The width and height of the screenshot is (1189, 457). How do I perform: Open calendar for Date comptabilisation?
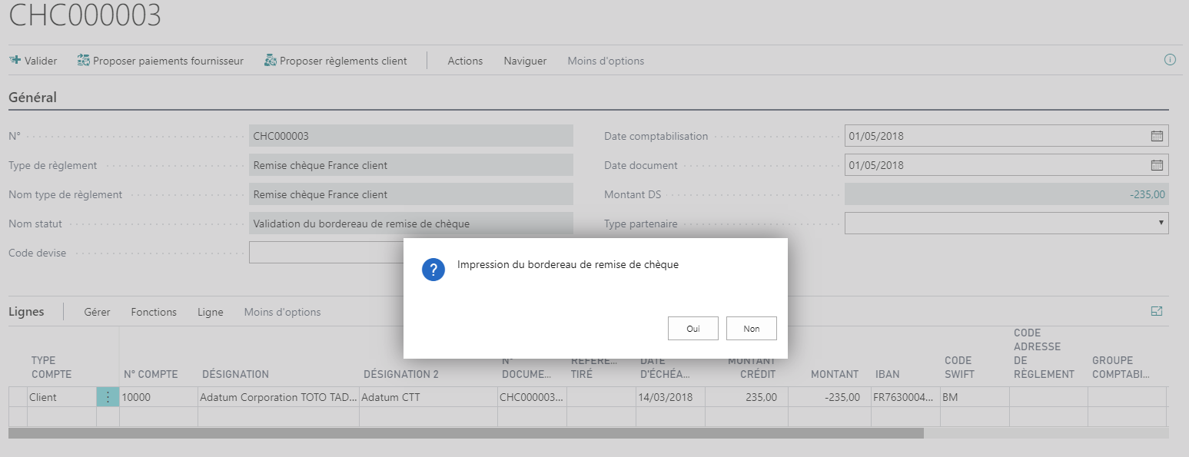(x=1157, y=136)
